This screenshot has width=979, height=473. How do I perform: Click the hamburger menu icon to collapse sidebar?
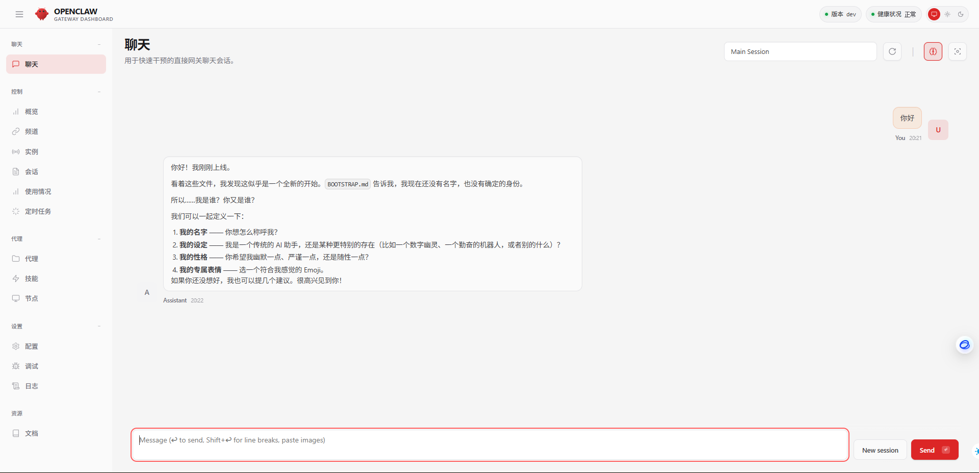click(x=19, y=14)
